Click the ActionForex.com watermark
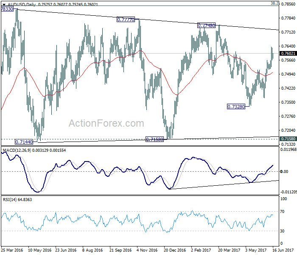Image resolution: width=297 pixels, height=255 pixels. [x=106, y=123]
